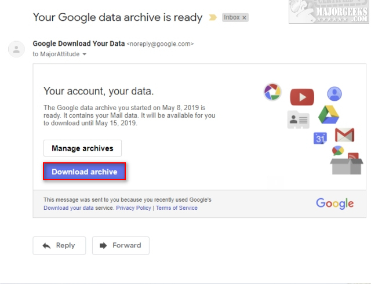Click the Reply button
This screenshot has width=371, height=284.
(x=59, y=245)
